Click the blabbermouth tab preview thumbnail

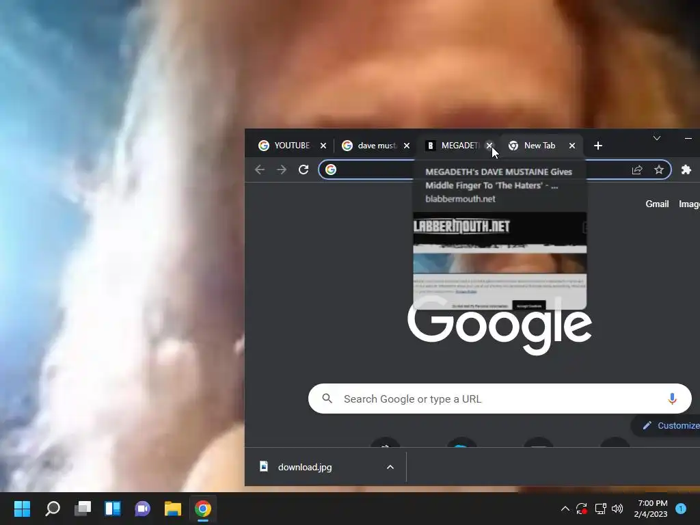point(500,260)
